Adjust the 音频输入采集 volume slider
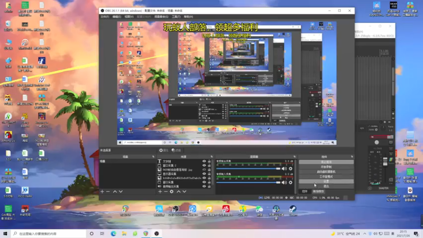Image resolution: width=423 pixels, height=238 pixels. [249, 182]
